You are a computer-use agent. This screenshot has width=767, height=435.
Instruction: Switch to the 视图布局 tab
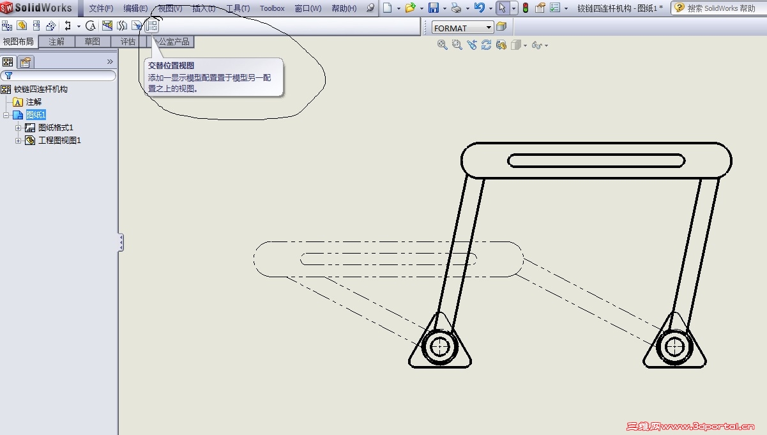click(x=18, y=42)
